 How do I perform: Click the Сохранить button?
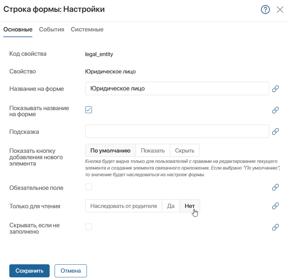[x=29, y=271]
